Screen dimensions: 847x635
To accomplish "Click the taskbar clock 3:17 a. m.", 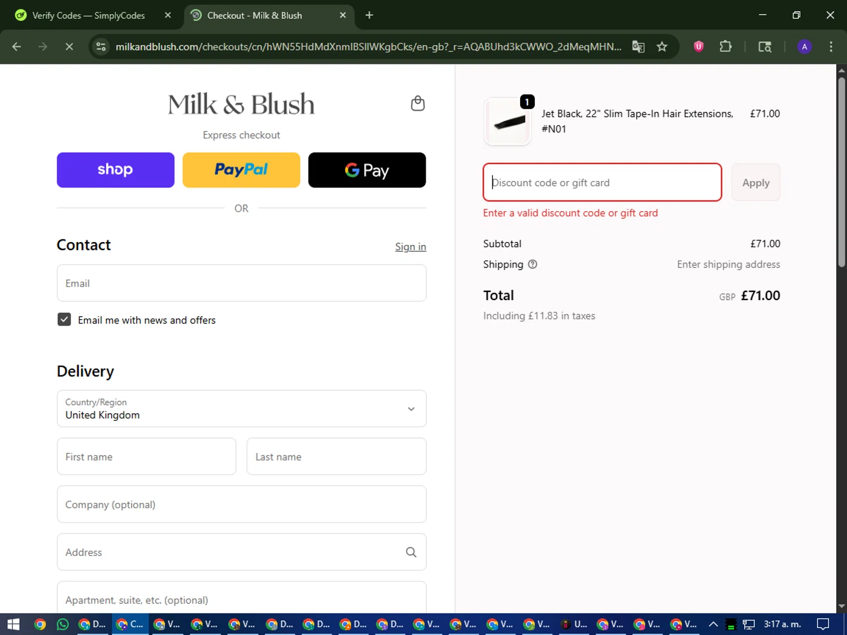I will [x=782, y=624].
